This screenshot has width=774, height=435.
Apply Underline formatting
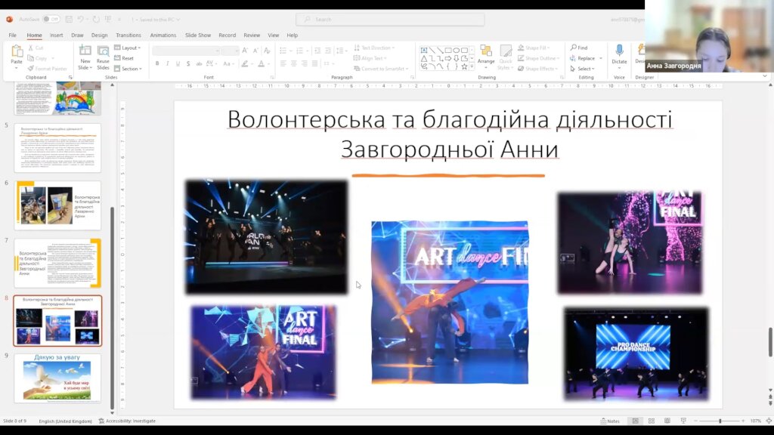[x=178, y=63]
